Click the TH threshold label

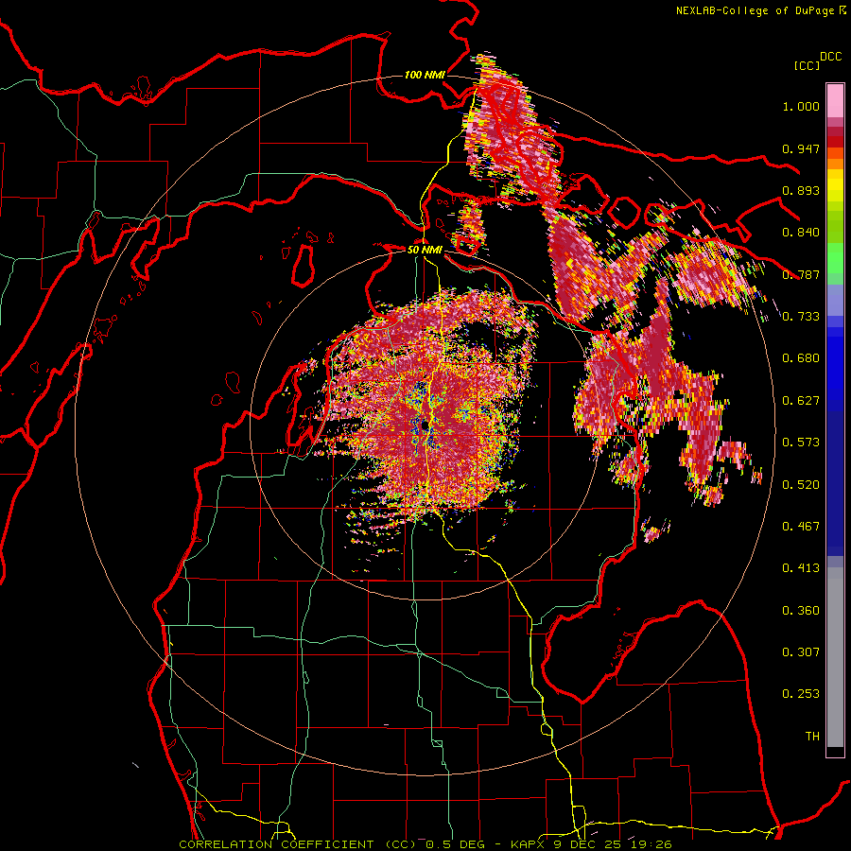(x=812, y=737)
